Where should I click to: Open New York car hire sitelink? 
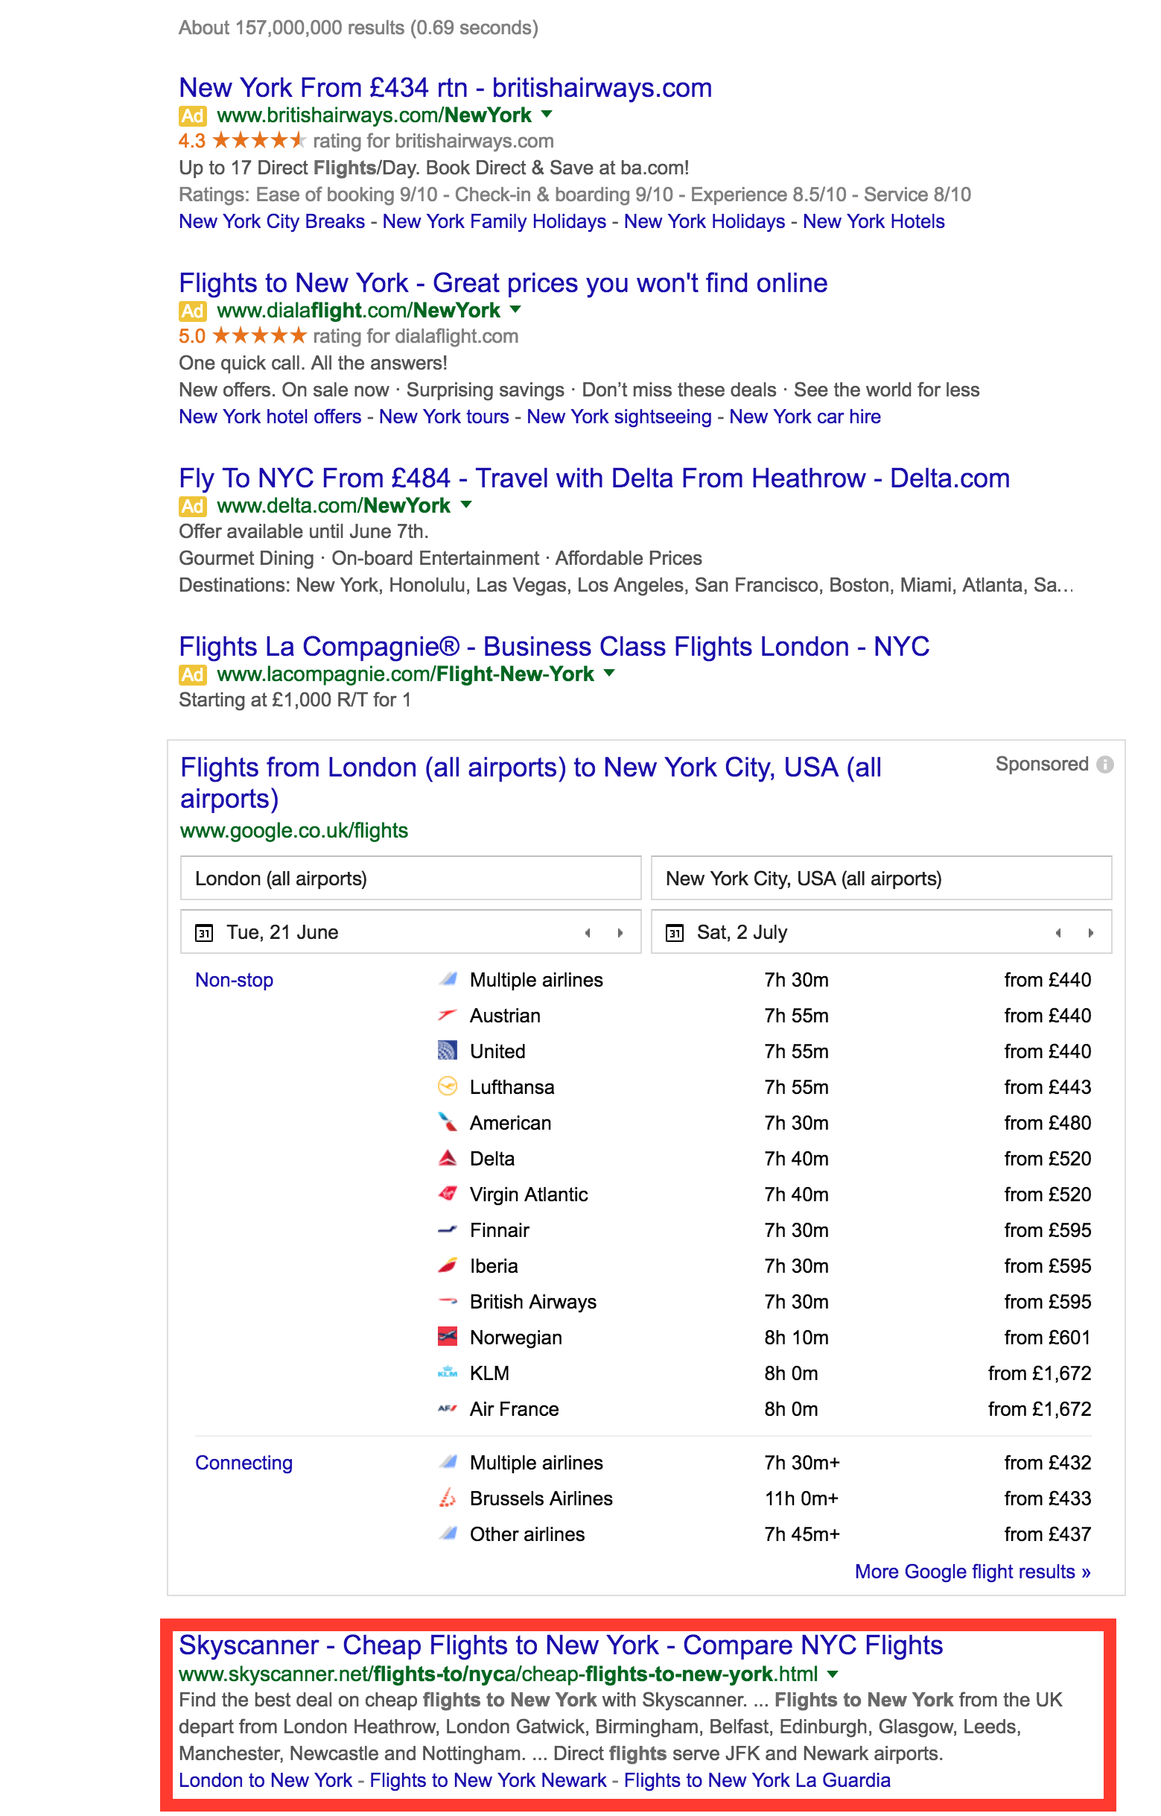[x=805, y=417]
